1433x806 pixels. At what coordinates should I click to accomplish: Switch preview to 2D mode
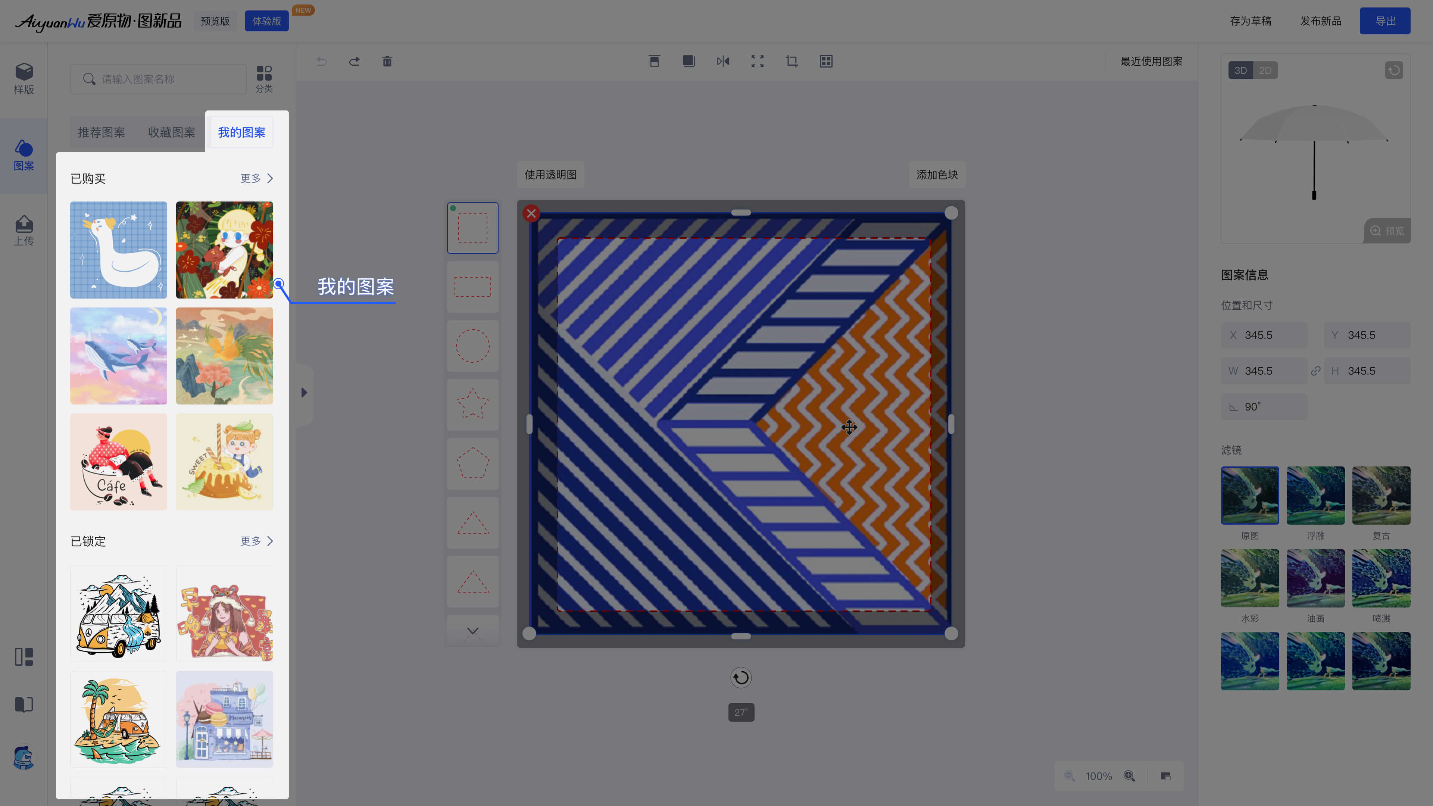tap(1265, 71)
